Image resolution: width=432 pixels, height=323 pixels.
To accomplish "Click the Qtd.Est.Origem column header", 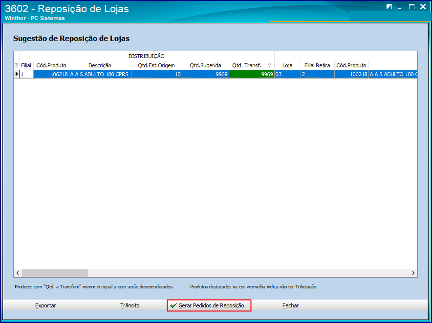I will pyautogui.click(x=156, y=65).
